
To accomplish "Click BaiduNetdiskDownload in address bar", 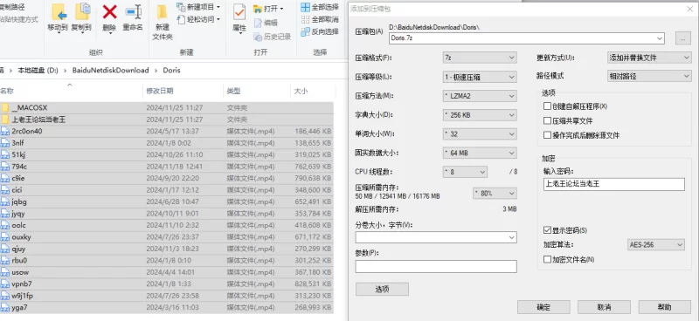I will point(111,71).
